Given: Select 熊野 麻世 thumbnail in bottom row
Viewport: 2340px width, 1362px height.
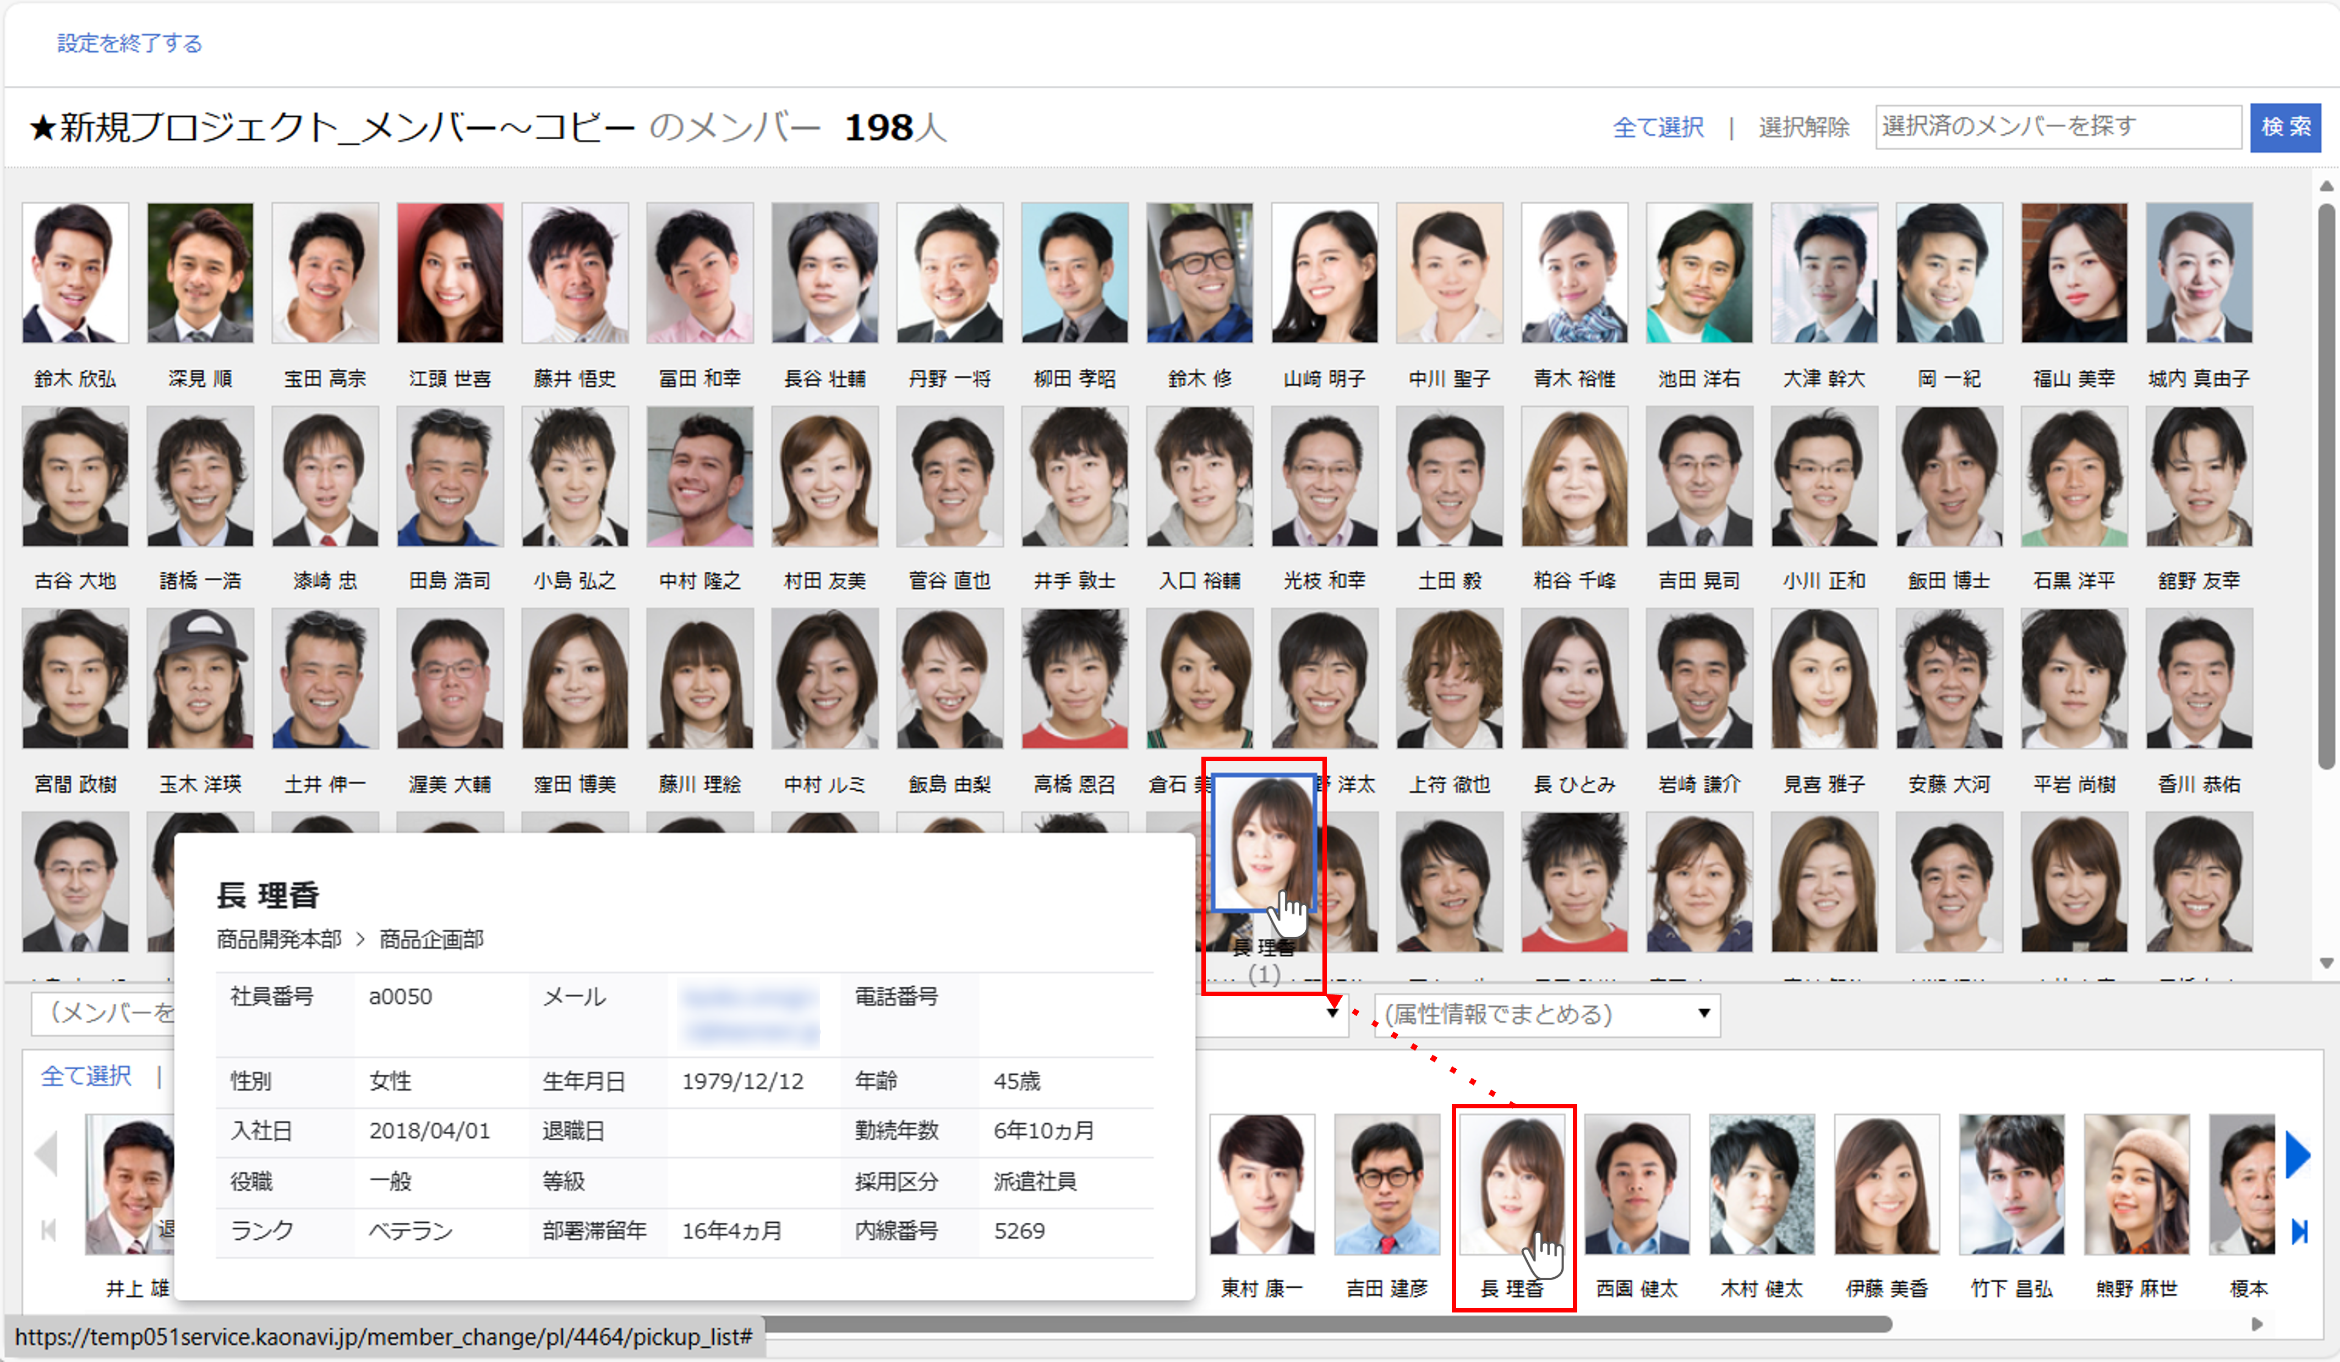Looking at the screenshot, I should (x=2136, y=1185).
